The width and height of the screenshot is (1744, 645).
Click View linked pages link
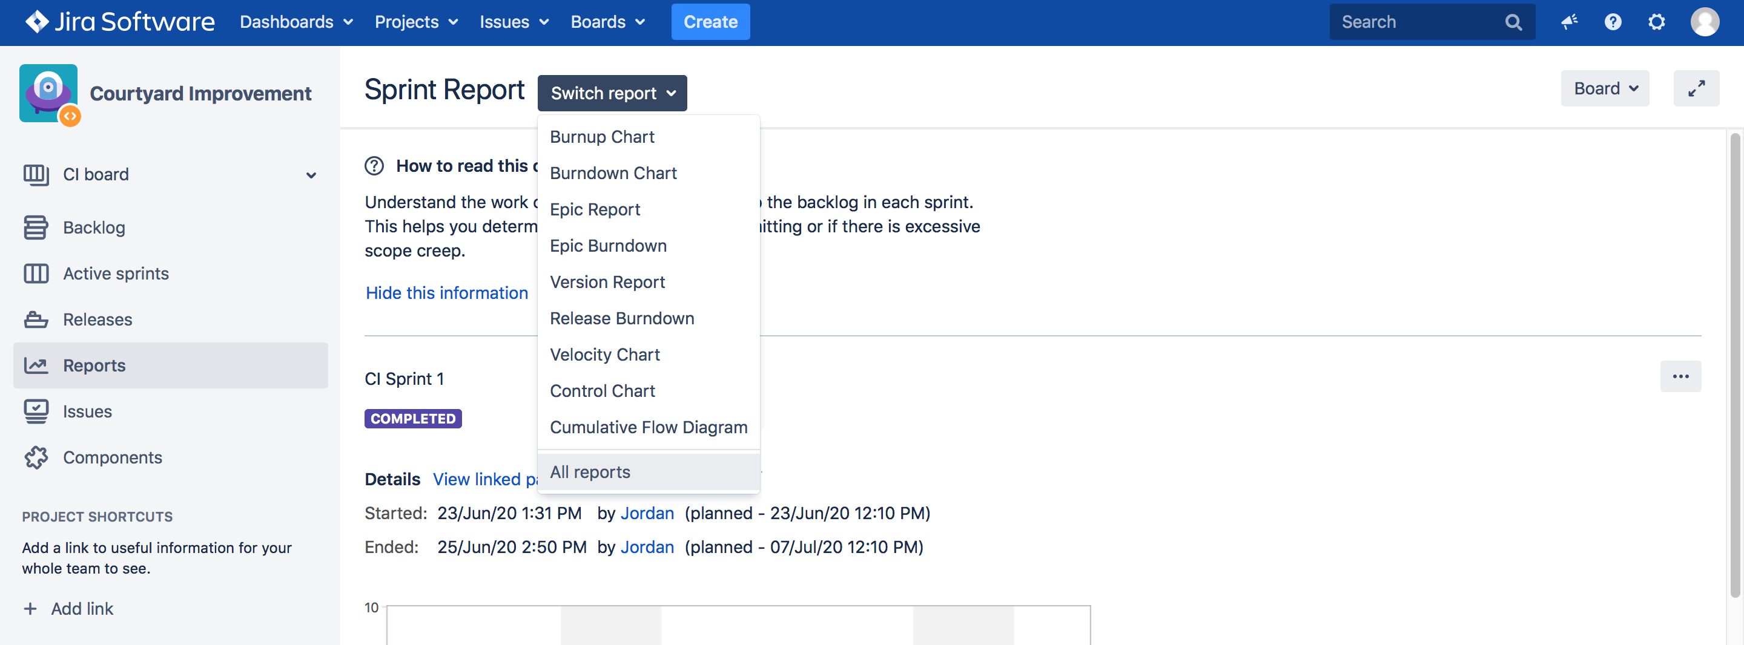point(484,479)
